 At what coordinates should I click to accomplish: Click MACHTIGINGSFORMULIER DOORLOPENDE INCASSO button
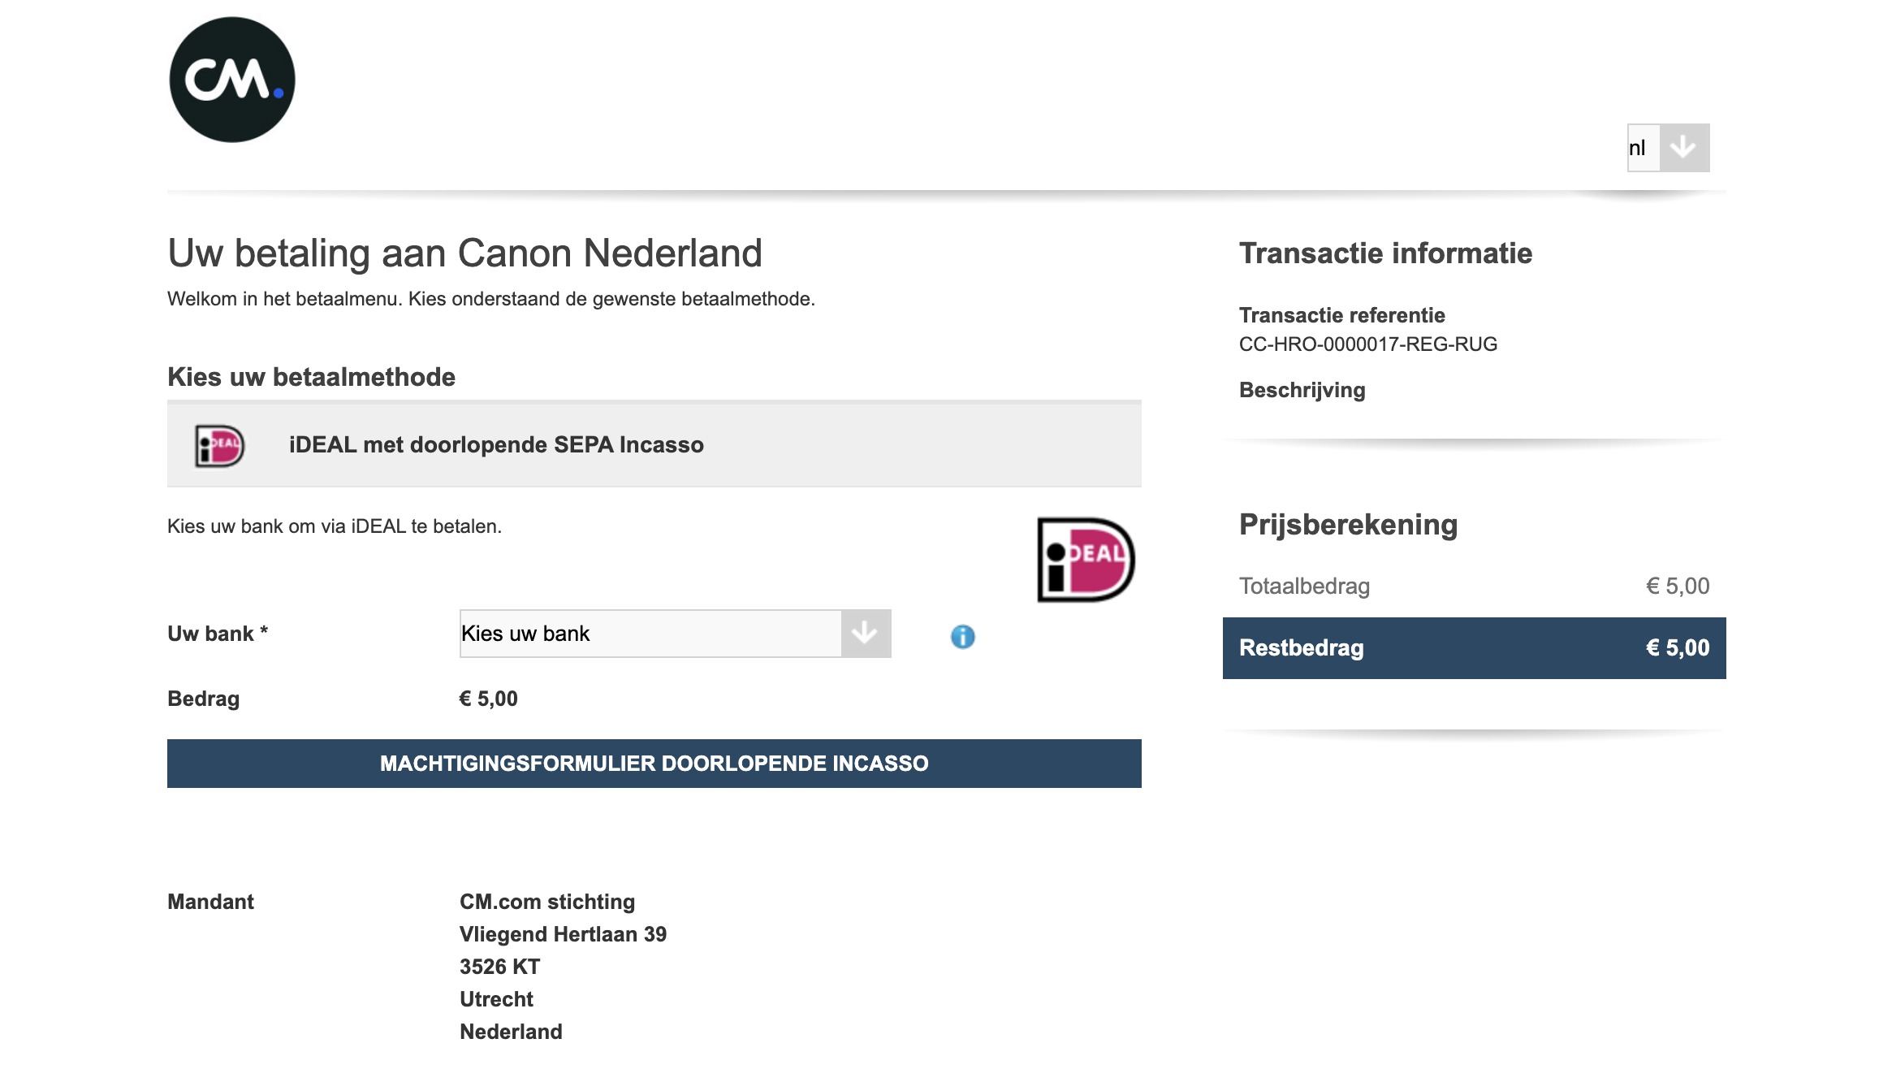click(x=654, y=764)
